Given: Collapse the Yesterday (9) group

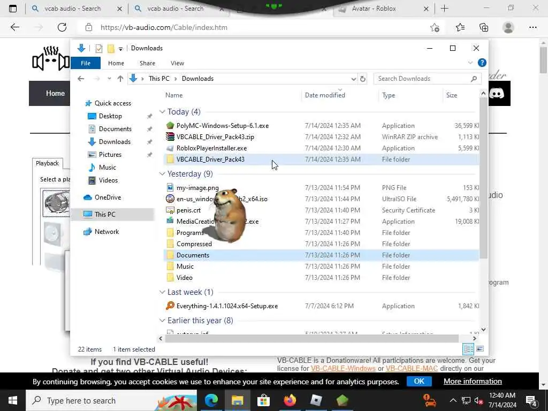Looking at the screenshot, I should click(x=162, y=174).
